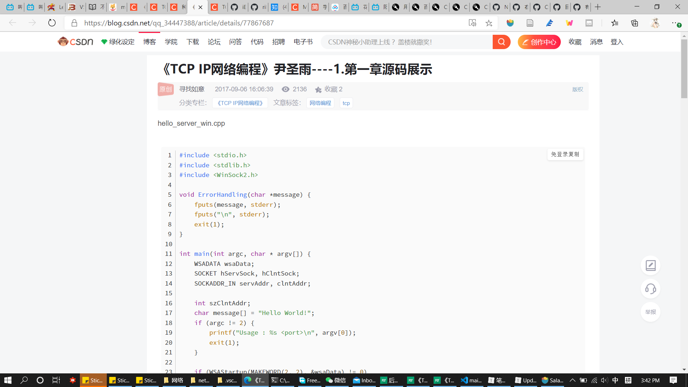688x387 pixels.
Task: Expand hidden system tray icons
Action: click(572, 380)
